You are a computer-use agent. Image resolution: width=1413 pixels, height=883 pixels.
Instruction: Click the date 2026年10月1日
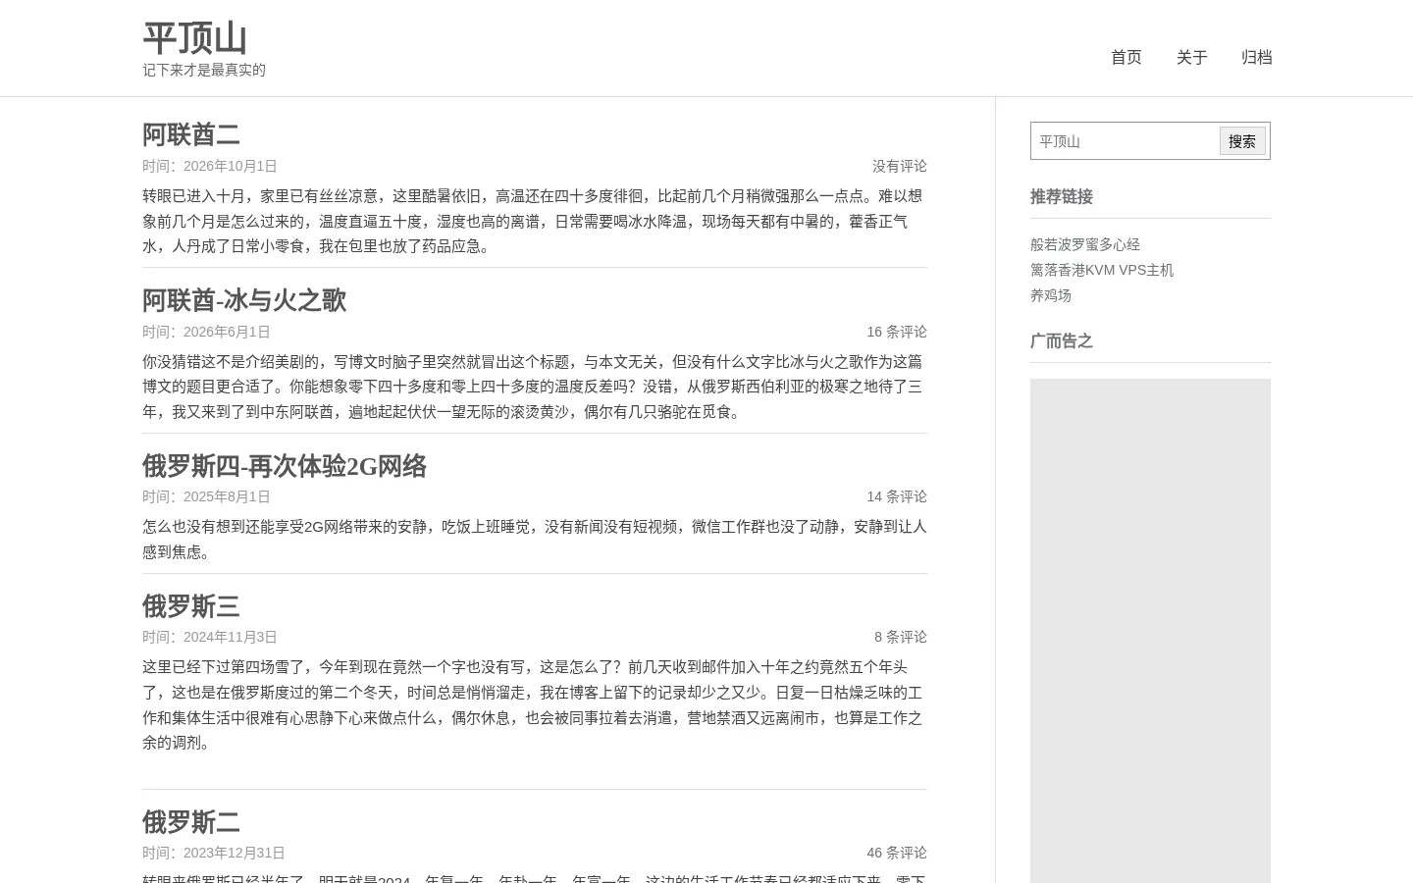(231, 166)
